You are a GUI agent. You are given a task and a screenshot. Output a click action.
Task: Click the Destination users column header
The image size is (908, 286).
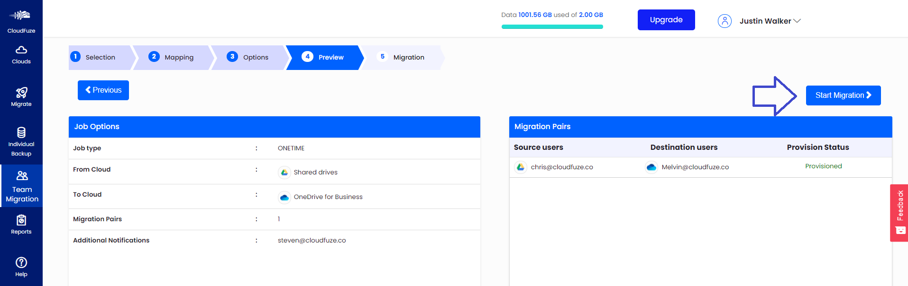tap(684, 147)
